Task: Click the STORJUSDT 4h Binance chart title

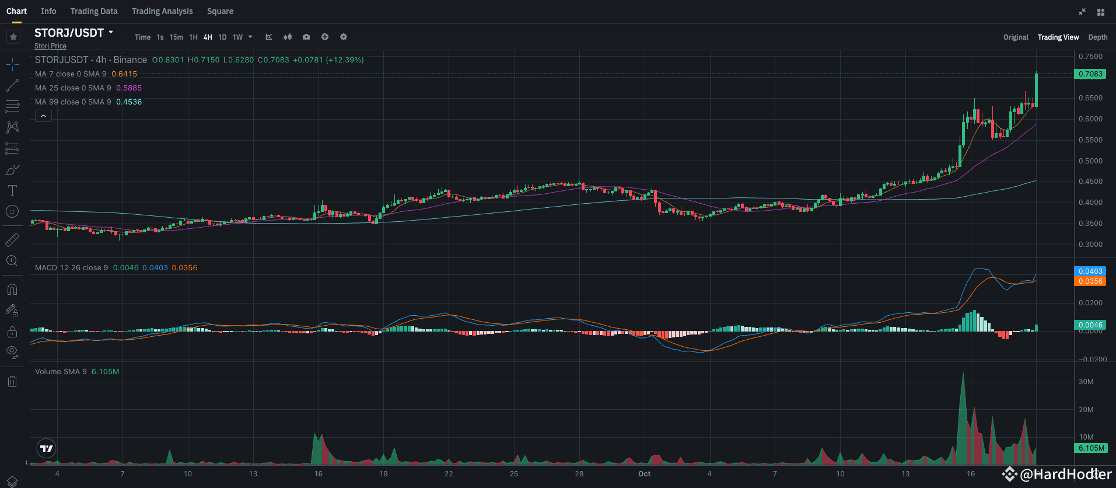Action: (91, 60)
